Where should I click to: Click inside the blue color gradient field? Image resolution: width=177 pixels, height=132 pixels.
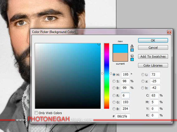[68, 76]
